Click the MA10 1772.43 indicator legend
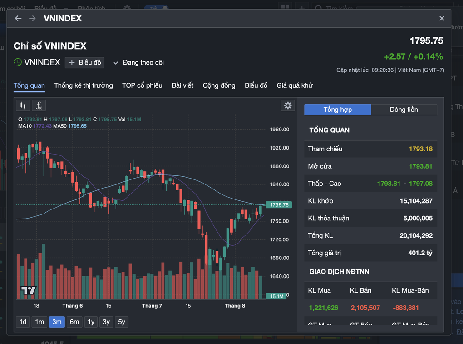This screenshot has height=344, width=463. pos(35,126)
